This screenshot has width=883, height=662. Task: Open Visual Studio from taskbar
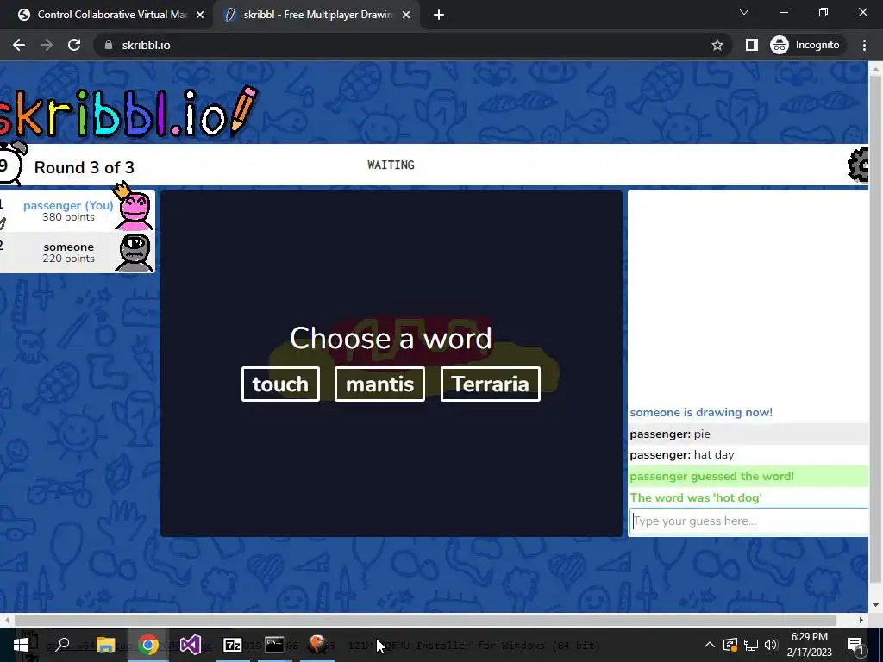pyautogui.click(x=191, y=645)
